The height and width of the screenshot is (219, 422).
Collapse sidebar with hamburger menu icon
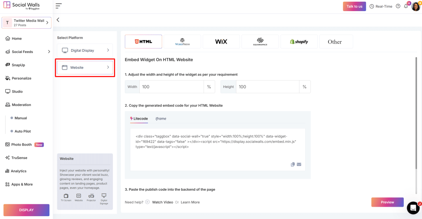[x=59, y=6]
